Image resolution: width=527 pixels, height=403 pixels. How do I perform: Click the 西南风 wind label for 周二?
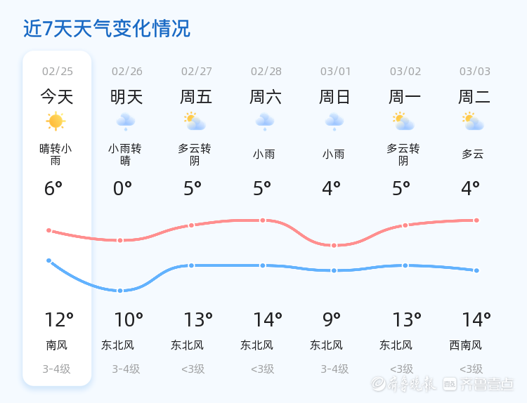pyautogui.click(x=466, y=345)
